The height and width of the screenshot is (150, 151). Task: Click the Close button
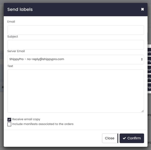pyautogui.click(x=110, y=138)
